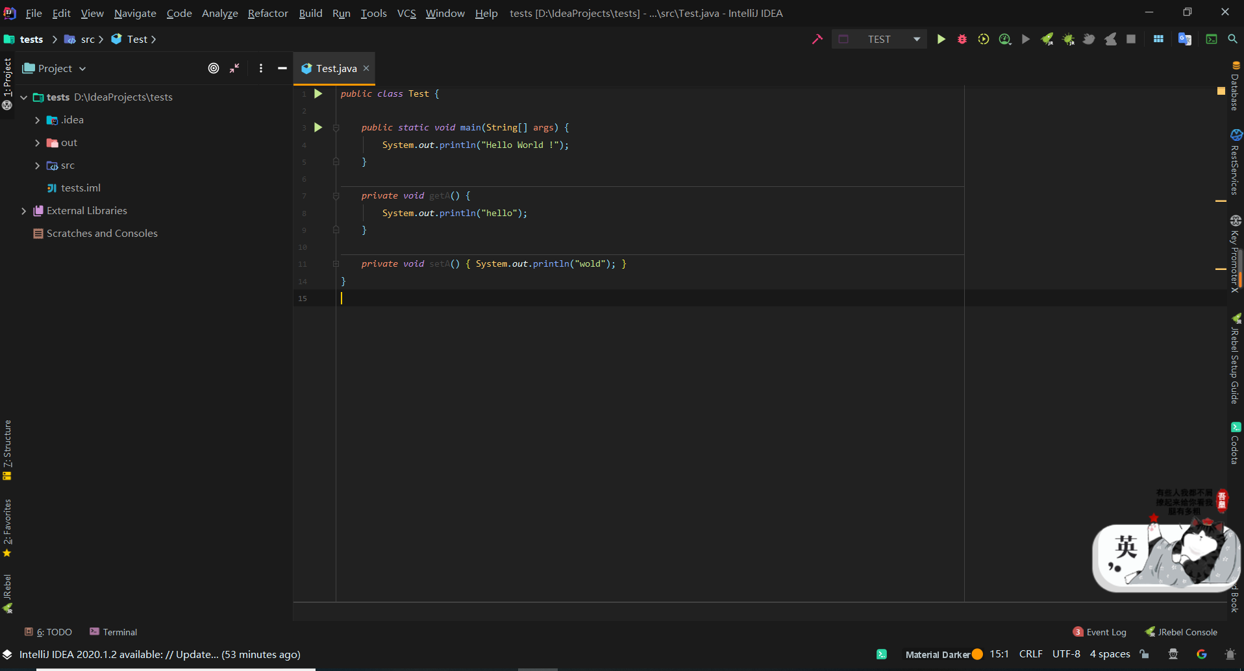Screen dimensions: 1244x671
Task: Run with Coverage icon in toolbar
Action: pyautogui.click(x=984, y=39)
